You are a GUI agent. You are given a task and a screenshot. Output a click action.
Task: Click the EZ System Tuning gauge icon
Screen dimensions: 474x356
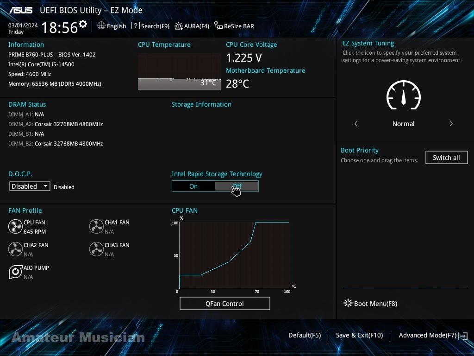[404, 95]
